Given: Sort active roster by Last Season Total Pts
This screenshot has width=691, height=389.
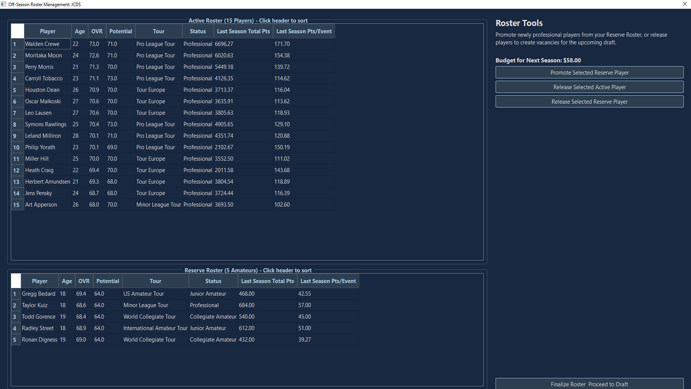Looking at the screenshot, I should coord(243,31).
